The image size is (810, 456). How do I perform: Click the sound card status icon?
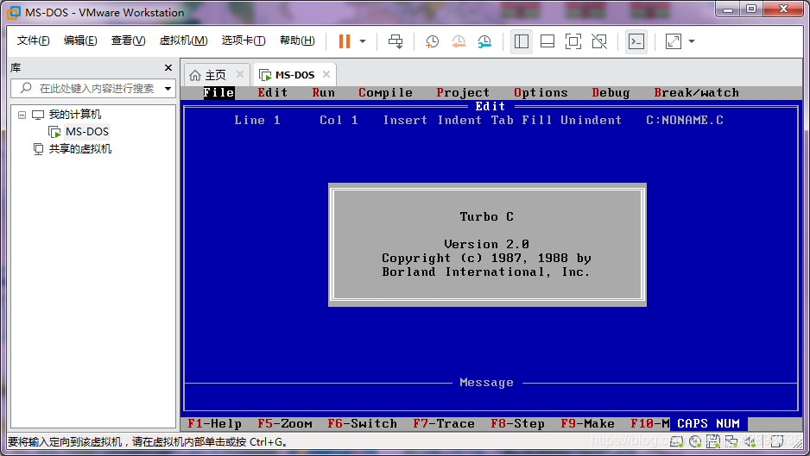click(750, 441)
